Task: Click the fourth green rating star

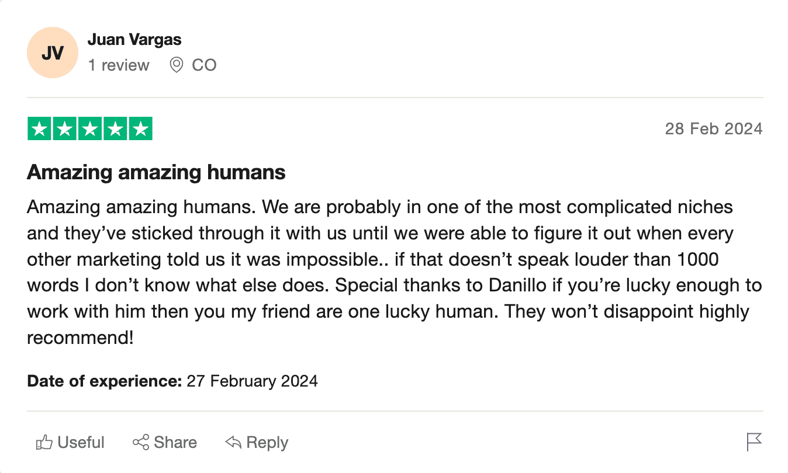Action: (115, 129)
